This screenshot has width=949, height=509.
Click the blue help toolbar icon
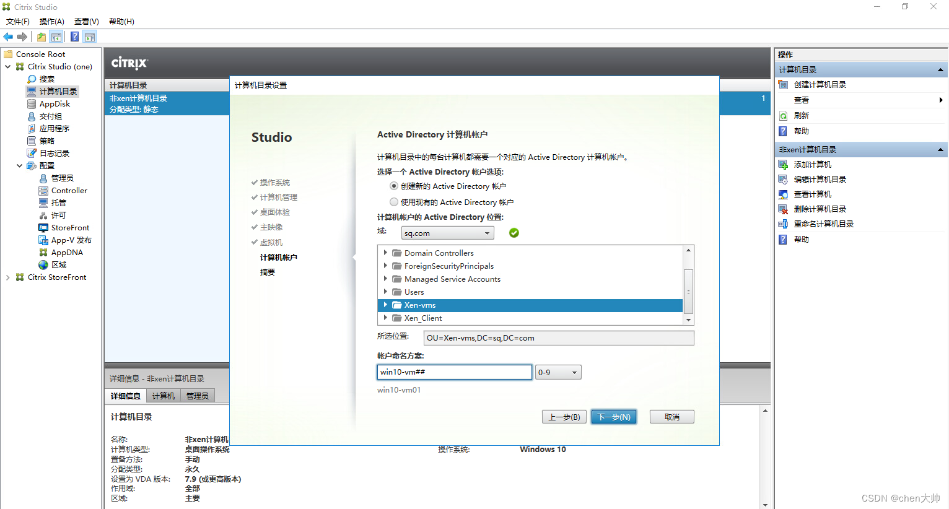click(x=74, y=37)
